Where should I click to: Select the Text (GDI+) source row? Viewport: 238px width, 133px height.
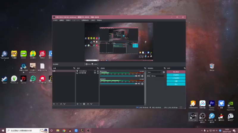click(x=87, y=71)
